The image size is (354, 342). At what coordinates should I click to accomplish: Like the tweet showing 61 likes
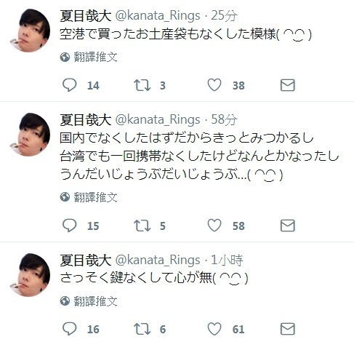click(x=214, y=329)
